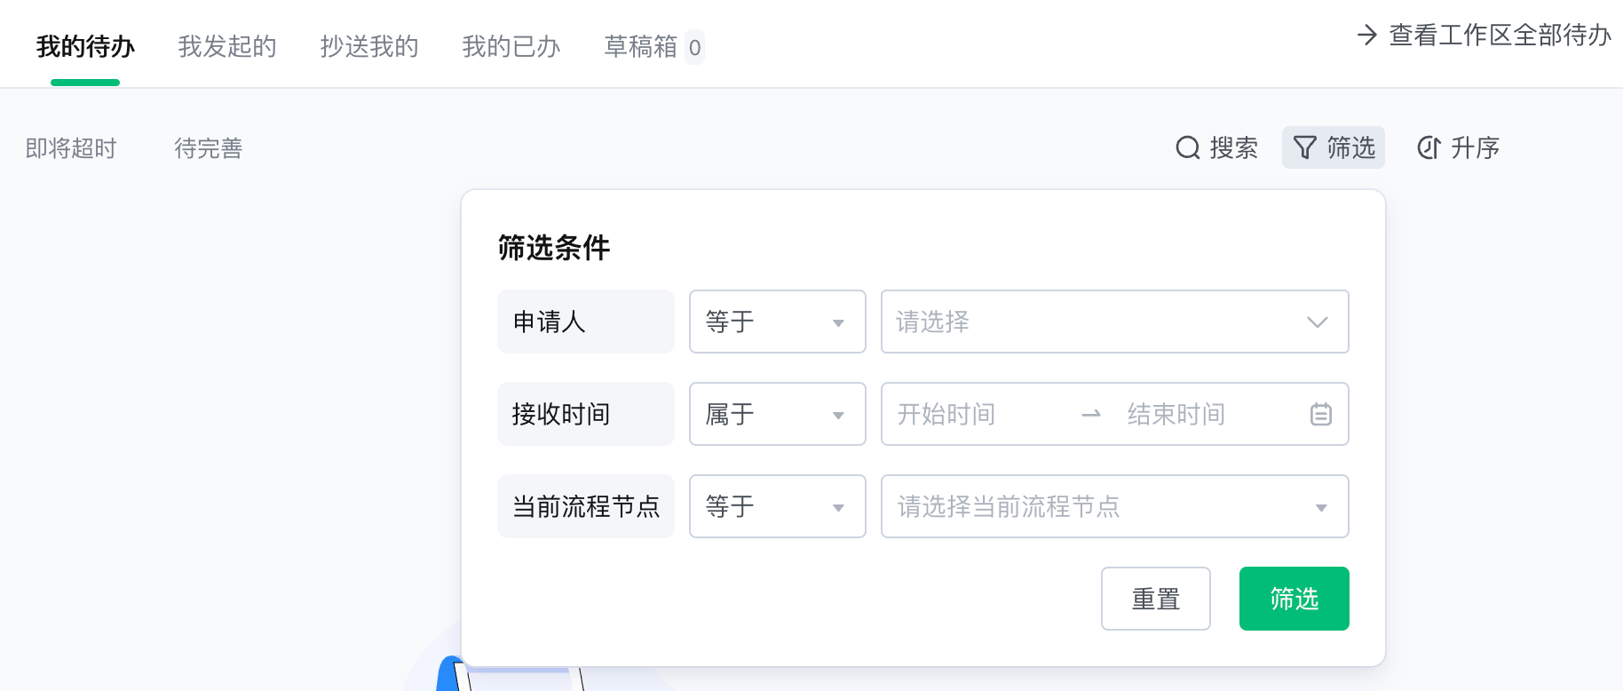This screenshot has width=1623, height=691.
Task: Open the 我的已办 tab
Action: pyautogui.click(x=511, y=46)
